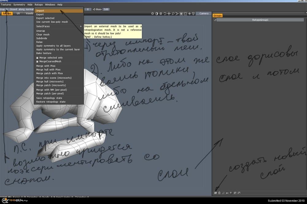Open the Symmetry menu
The image size is (307, 204).
click(19, 5)
